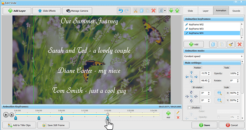This screenshot has height=130, width=246.
Task: Open Slide Effects
Action: [47, 11]
